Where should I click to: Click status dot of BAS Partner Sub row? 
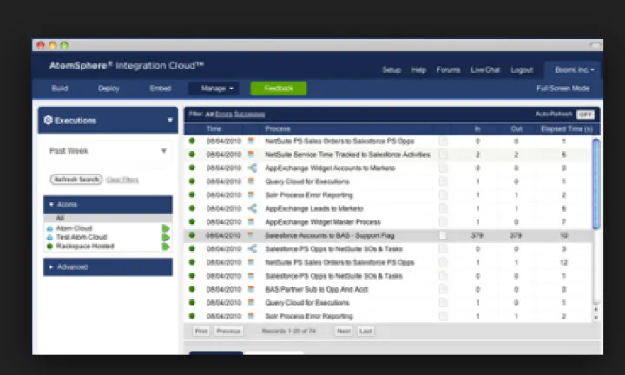tap(192, 289)
